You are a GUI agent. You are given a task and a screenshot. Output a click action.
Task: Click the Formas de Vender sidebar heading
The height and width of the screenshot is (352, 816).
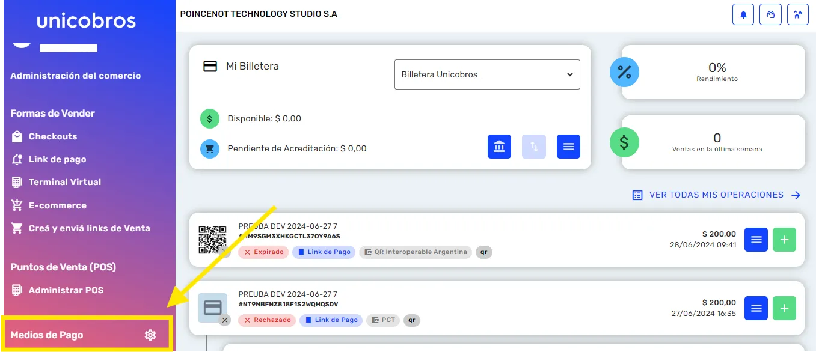[x=53, y=114]
